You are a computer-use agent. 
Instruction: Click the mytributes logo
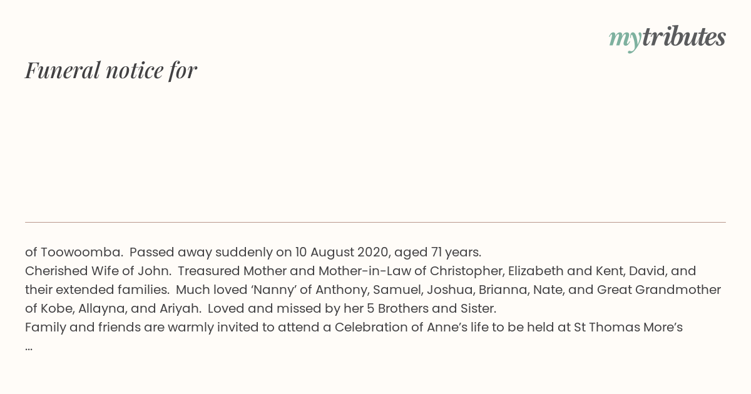tap(667, 38)
